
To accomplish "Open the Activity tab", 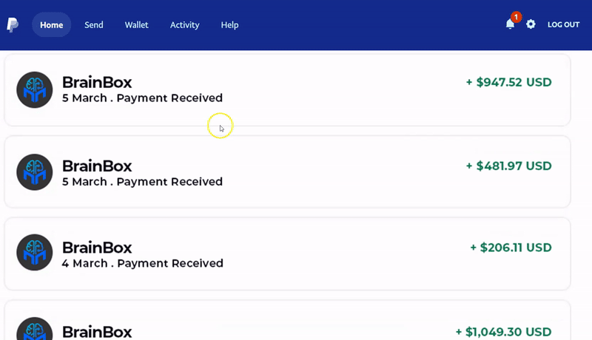I will 185,25.
